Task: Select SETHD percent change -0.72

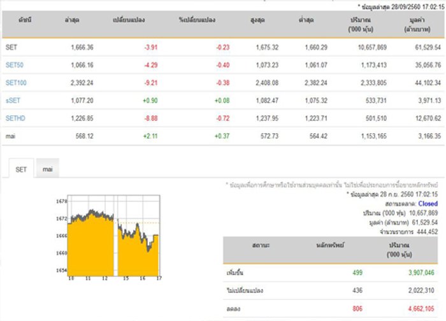Action: [x=223, y=118]
